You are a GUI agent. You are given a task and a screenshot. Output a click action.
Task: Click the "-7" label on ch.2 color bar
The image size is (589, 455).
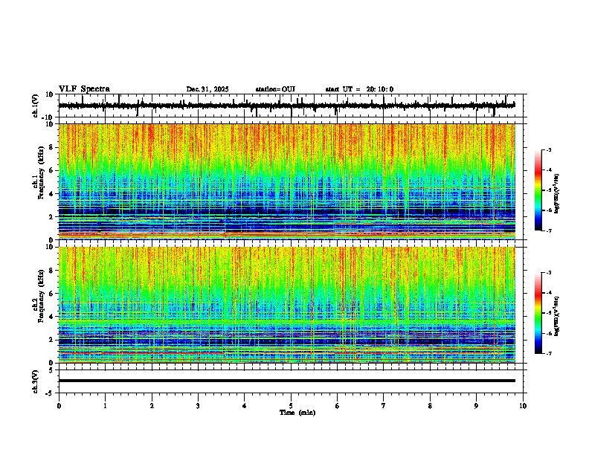click(x=548, y=353)
